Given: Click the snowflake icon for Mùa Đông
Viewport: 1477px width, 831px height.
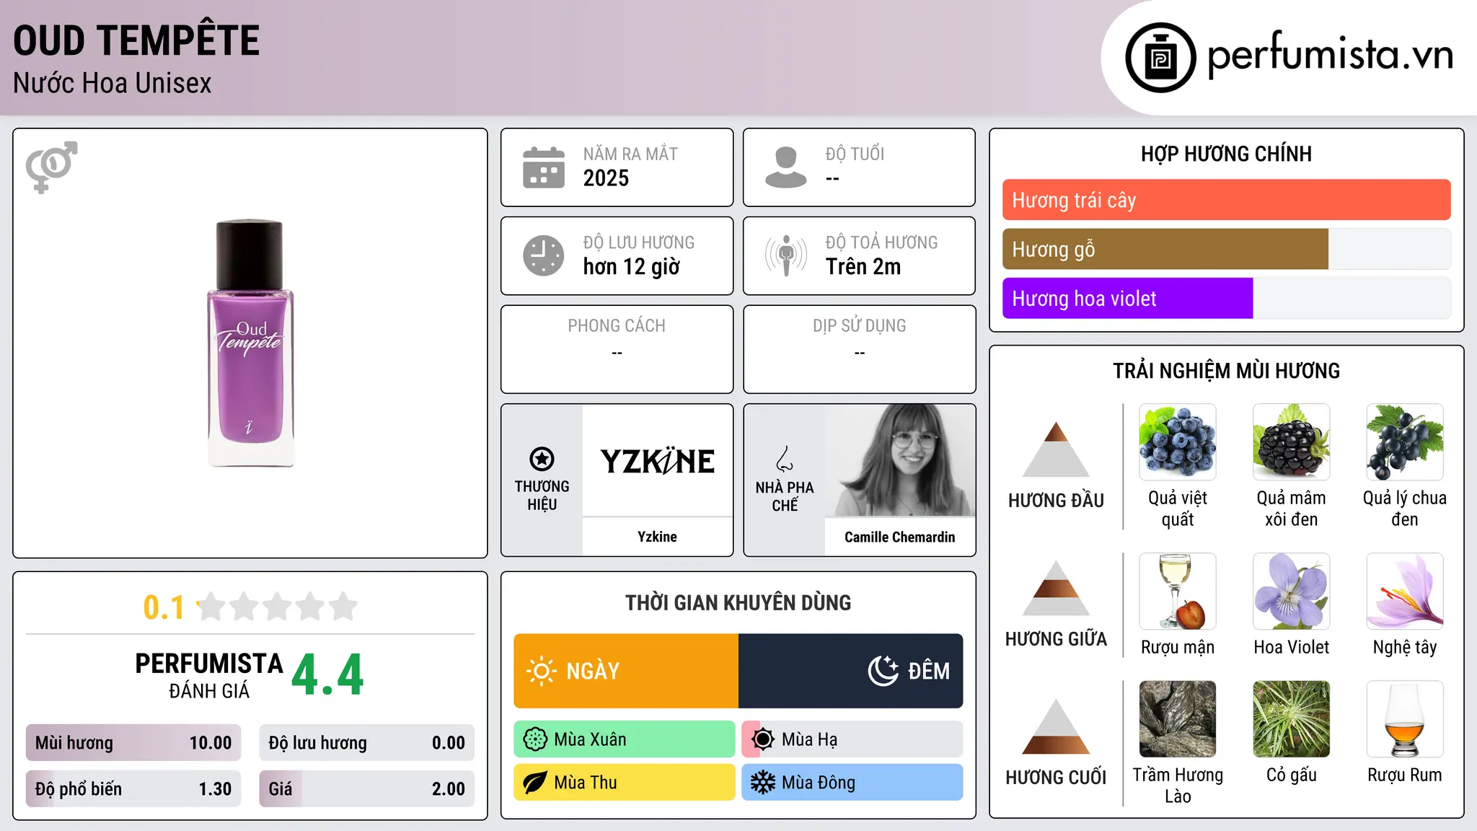Looking at the screenshot, I should (763, 783).
